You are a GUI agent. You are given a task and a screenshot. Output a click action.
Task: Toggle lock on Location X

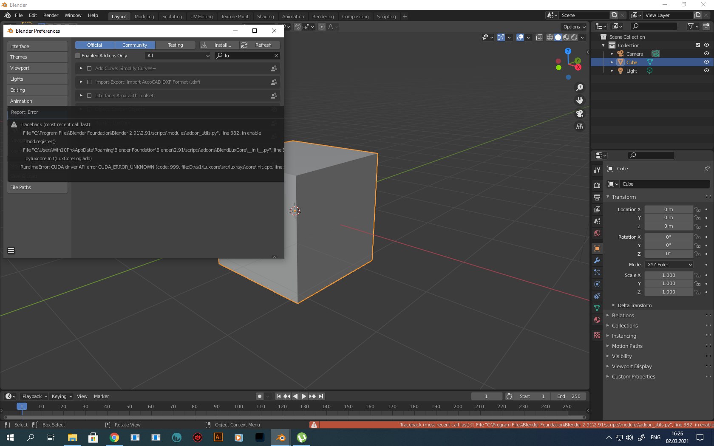tap(698, 209)
